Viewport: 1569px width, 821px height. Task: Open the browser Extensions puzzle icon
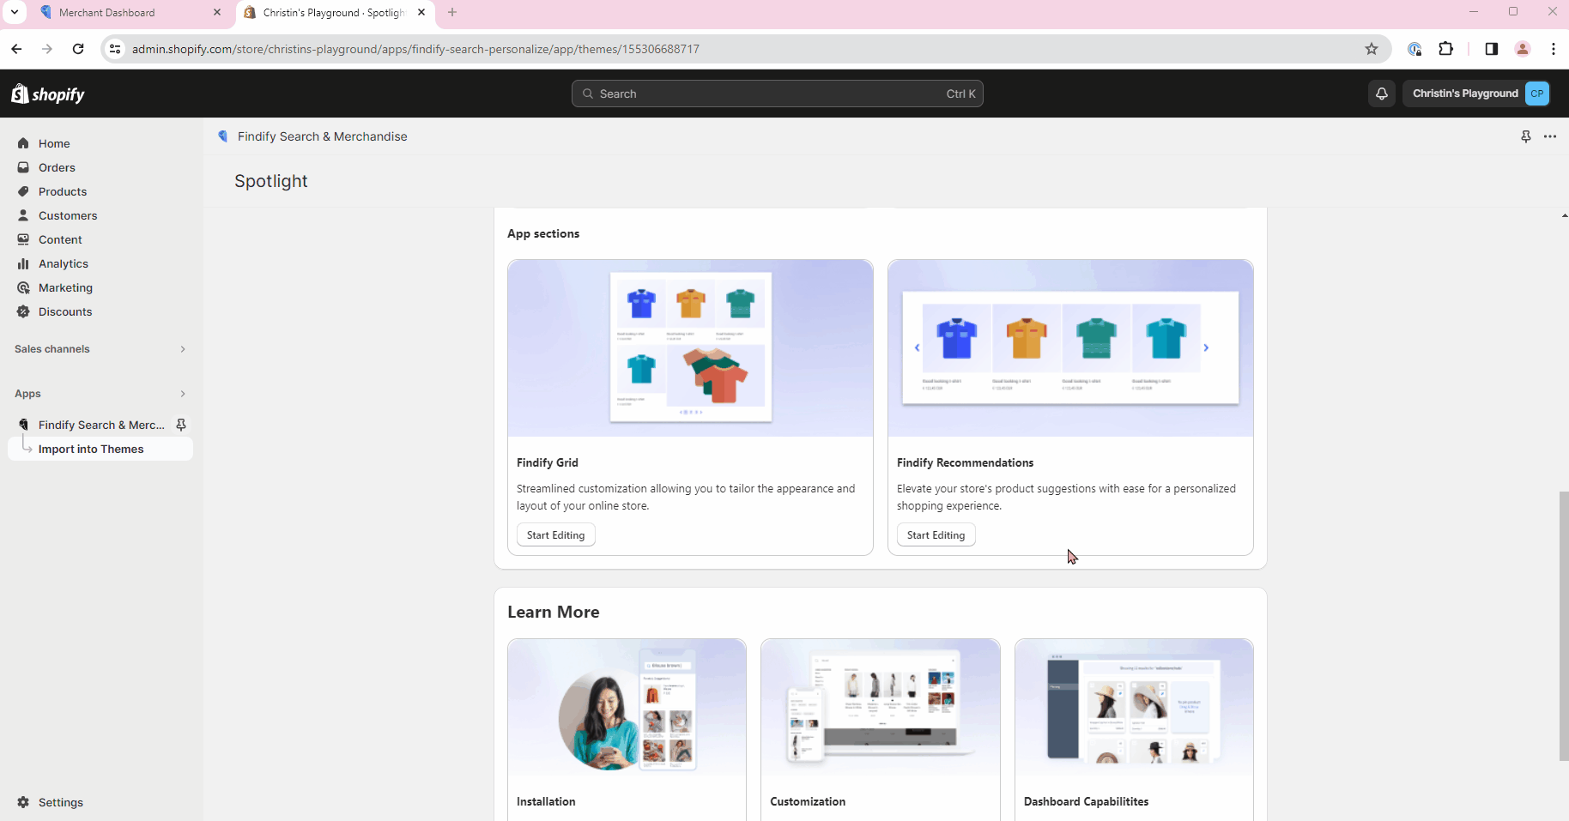[x=1446, y=49]
